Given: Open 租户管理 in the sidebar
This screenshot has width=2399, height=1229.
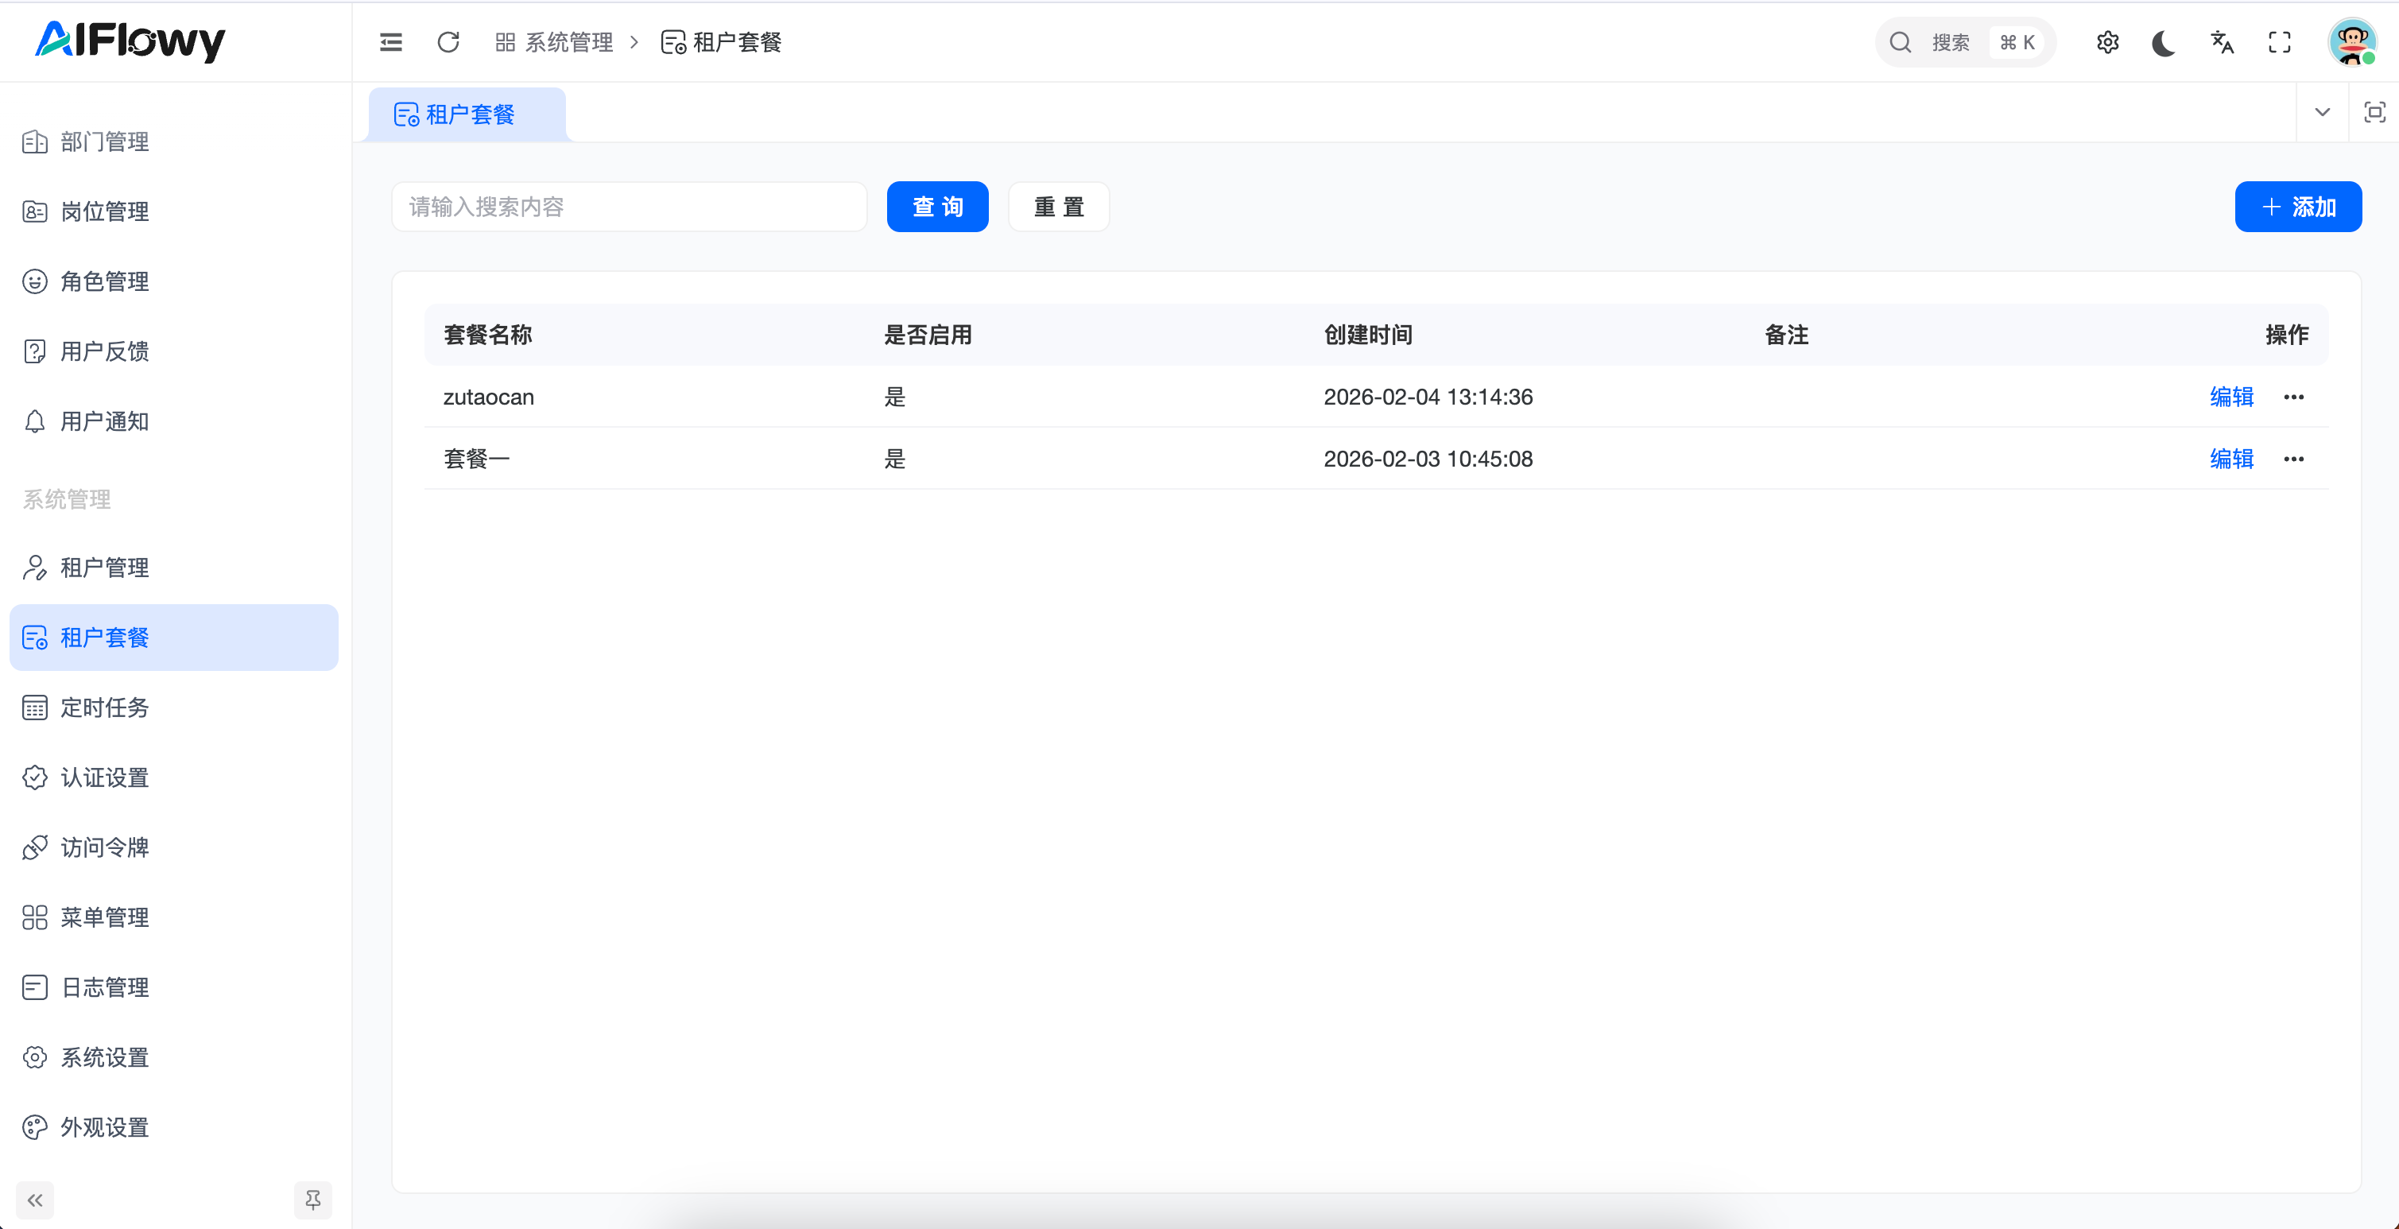Looking at the screenshot, I should (104, 567).
